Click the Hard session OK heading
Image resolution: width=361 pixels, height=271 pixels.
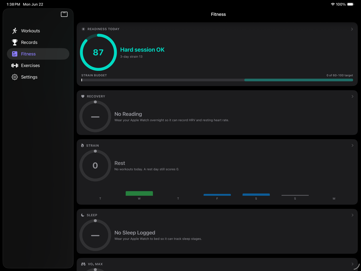[x=142, y=50]
